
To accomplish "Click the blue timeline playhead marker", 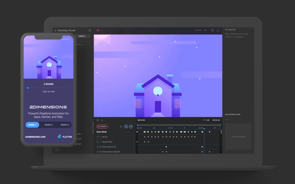I will [204, 129].
